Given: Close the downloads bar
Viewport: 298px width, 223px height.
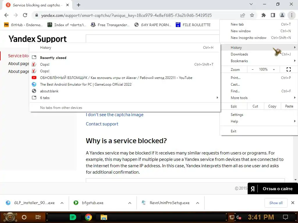Looking at the screenshot, I should tap(293, 203).
